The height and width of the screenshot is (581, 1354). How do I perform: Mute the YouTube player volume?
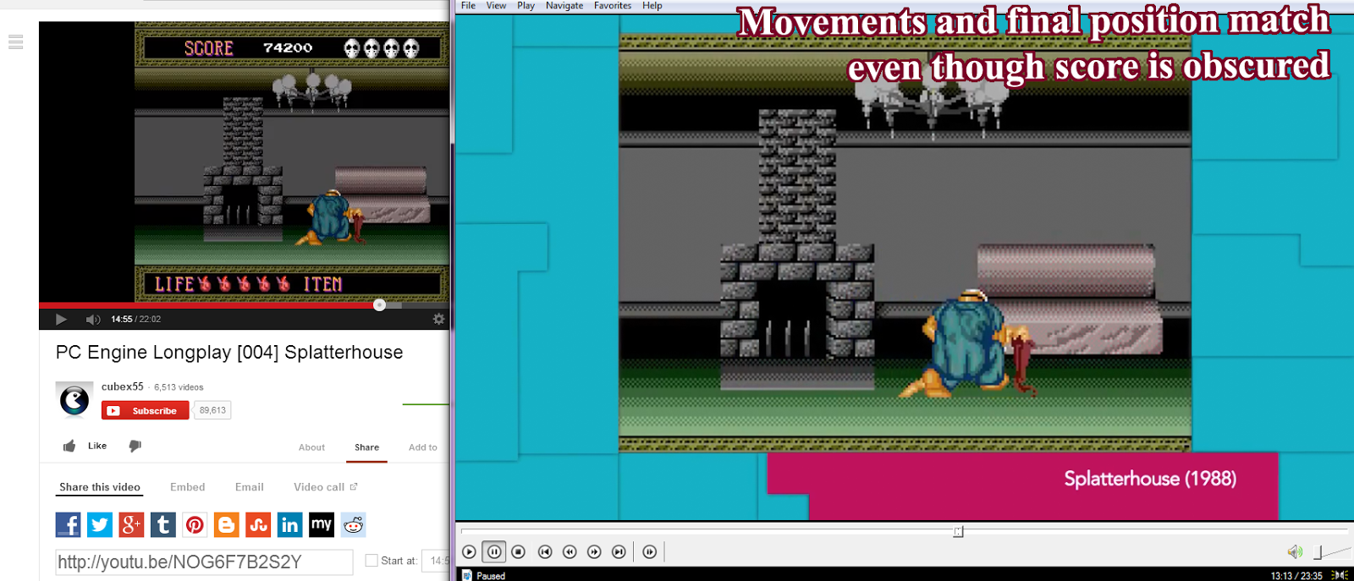(x=92, y=319)
